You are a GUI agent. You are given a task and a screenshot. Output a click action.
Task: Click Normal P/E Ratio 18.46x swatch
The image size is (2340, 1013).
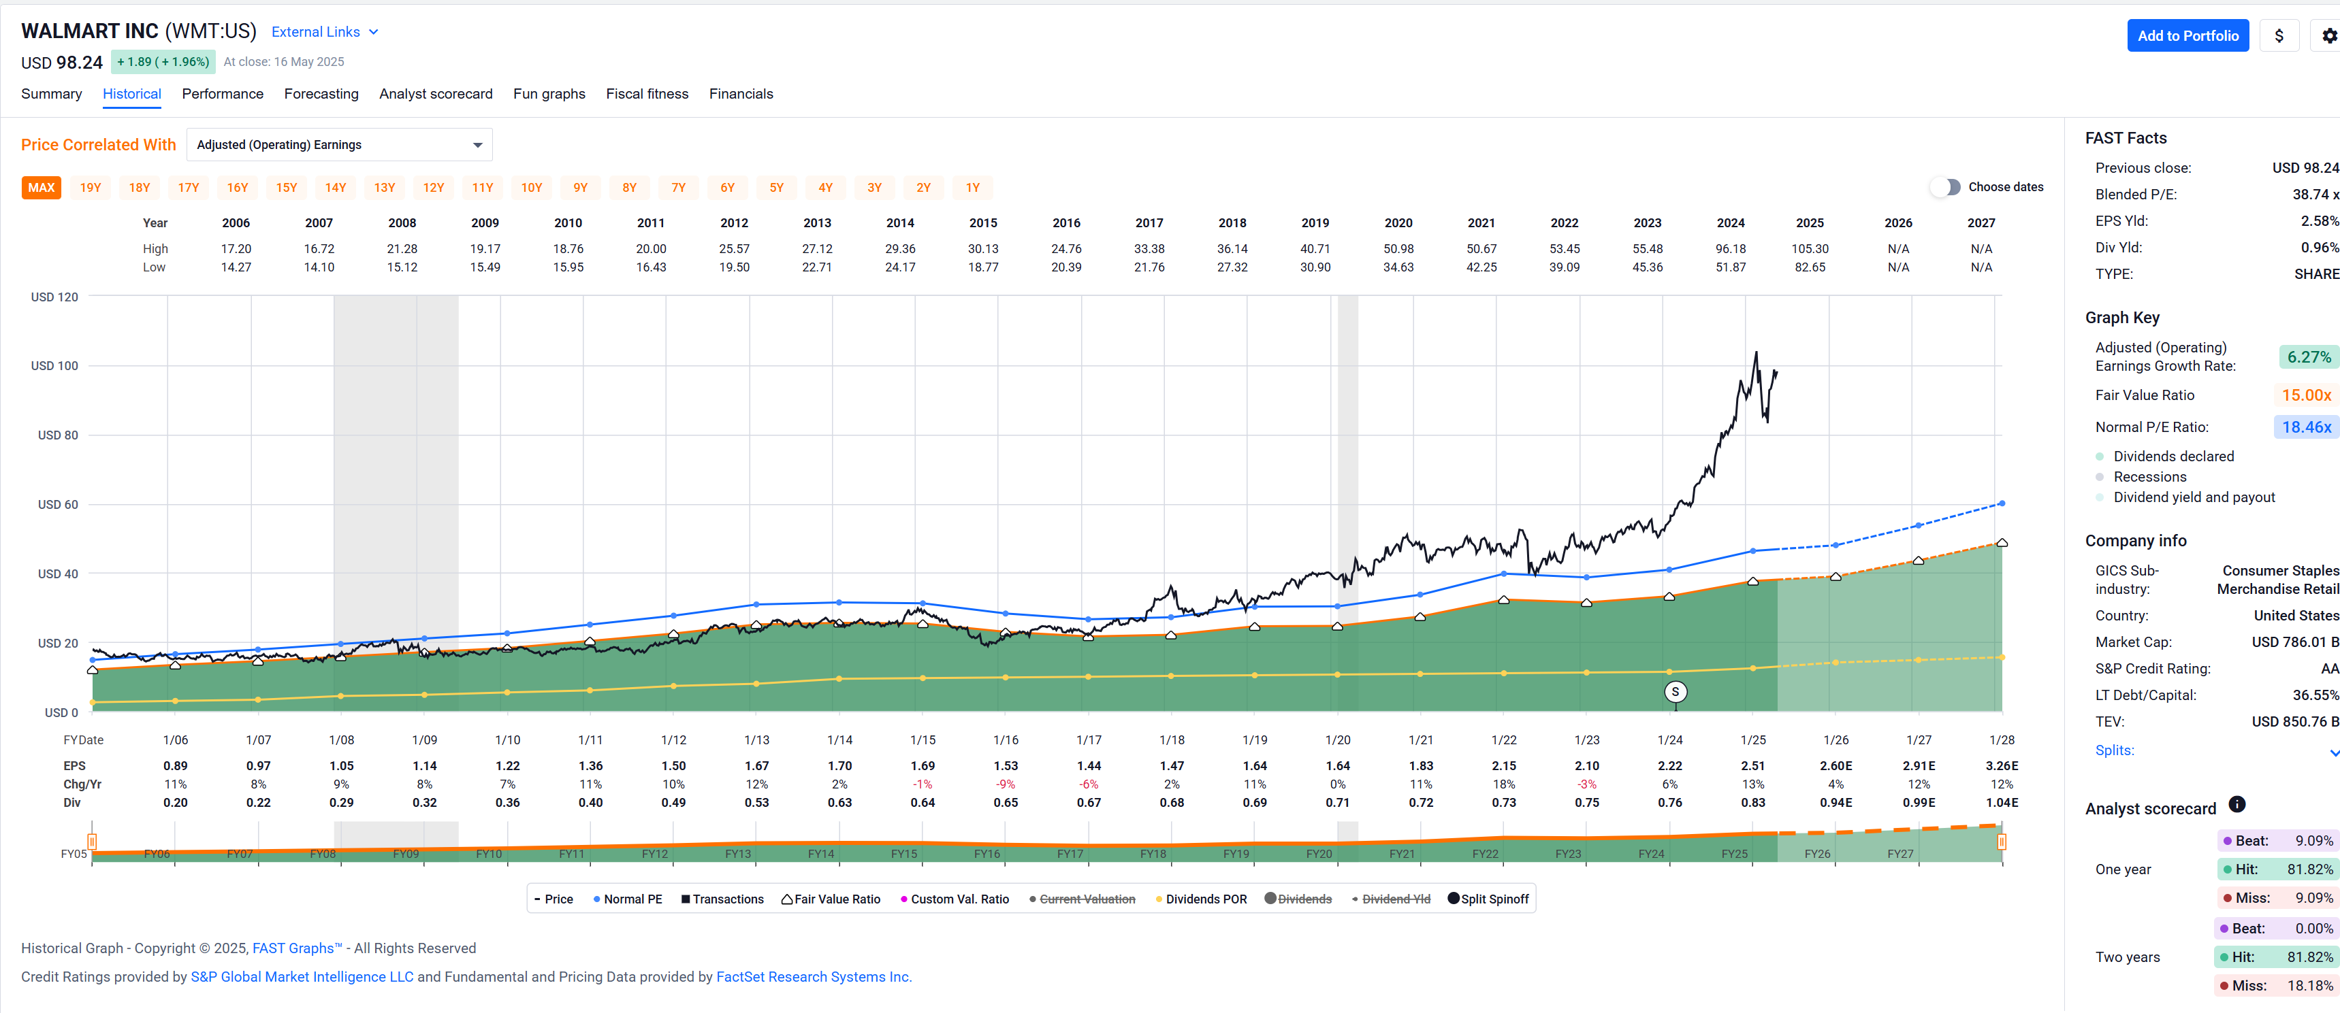click(x=2307, y=427)
